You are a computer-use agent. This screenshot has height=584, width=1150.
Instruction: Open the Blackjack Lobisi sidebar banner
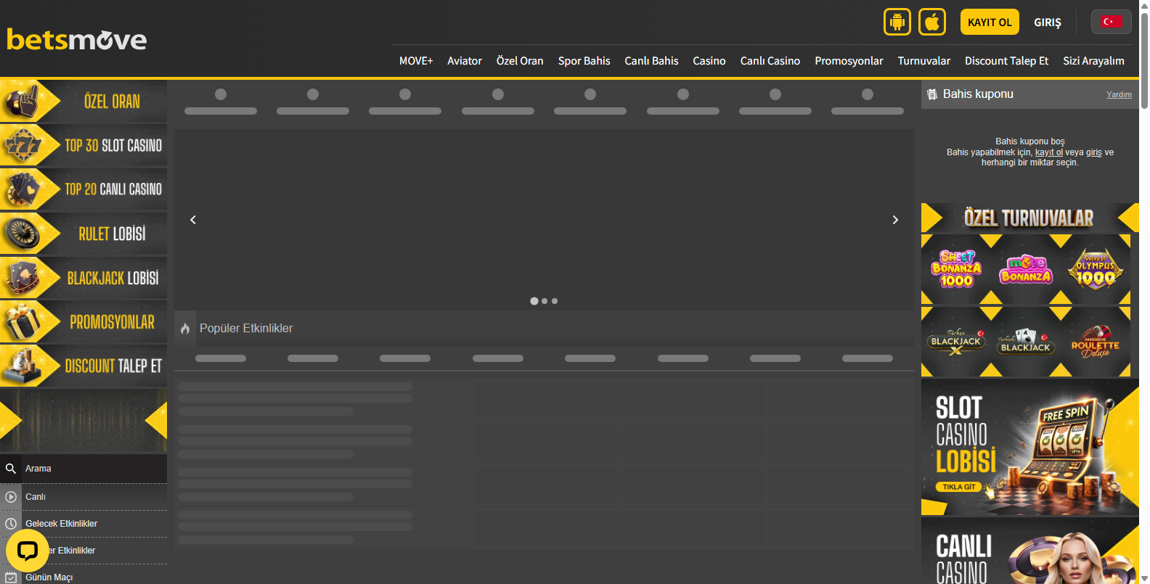coord(83,278)
